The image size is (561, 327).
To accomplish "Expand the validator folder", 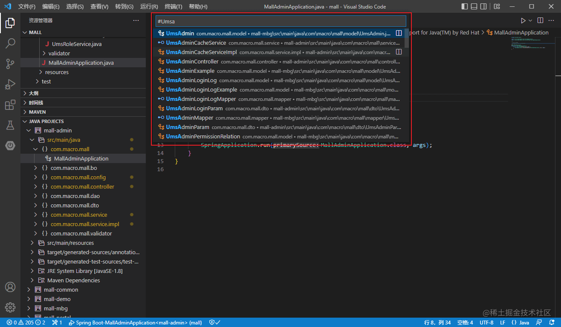I will point(83,53).
